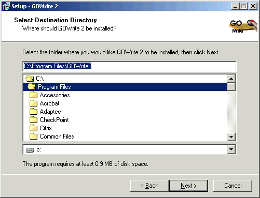
Task: Click the c: drive disk icon
Action: pos(30,150)
